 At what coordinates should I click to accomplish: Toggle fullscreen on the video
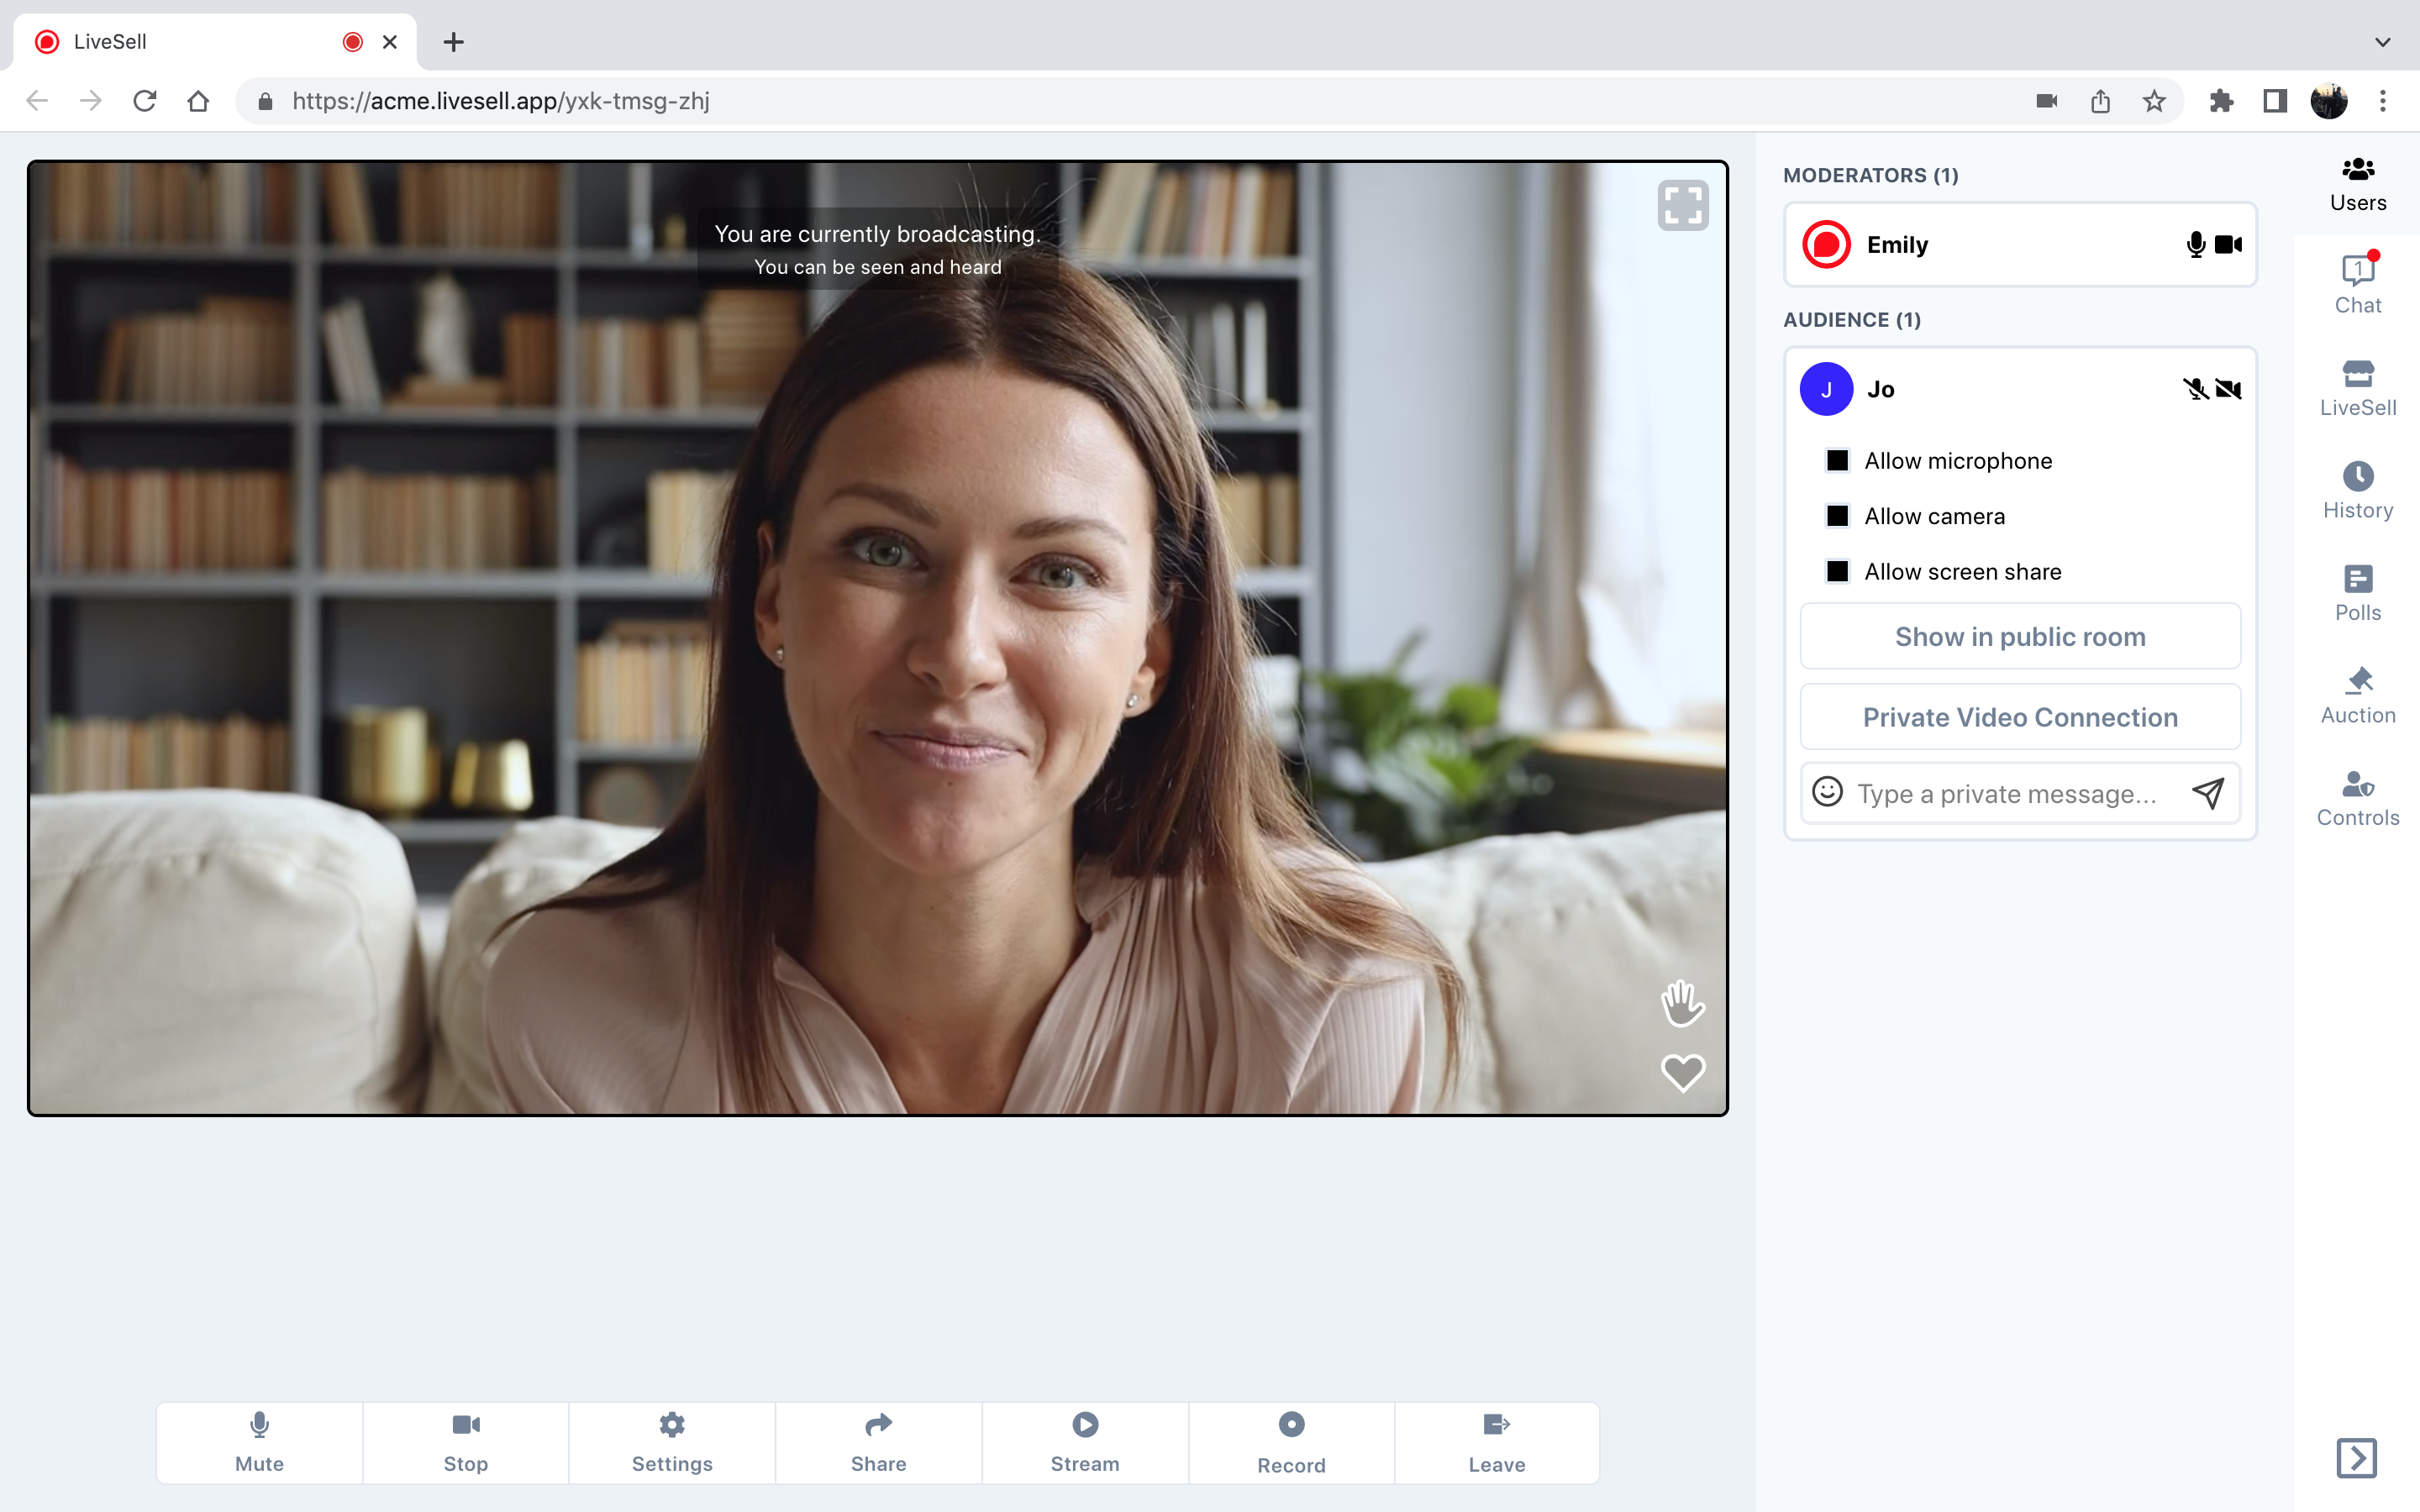(x=1683, y=205)
